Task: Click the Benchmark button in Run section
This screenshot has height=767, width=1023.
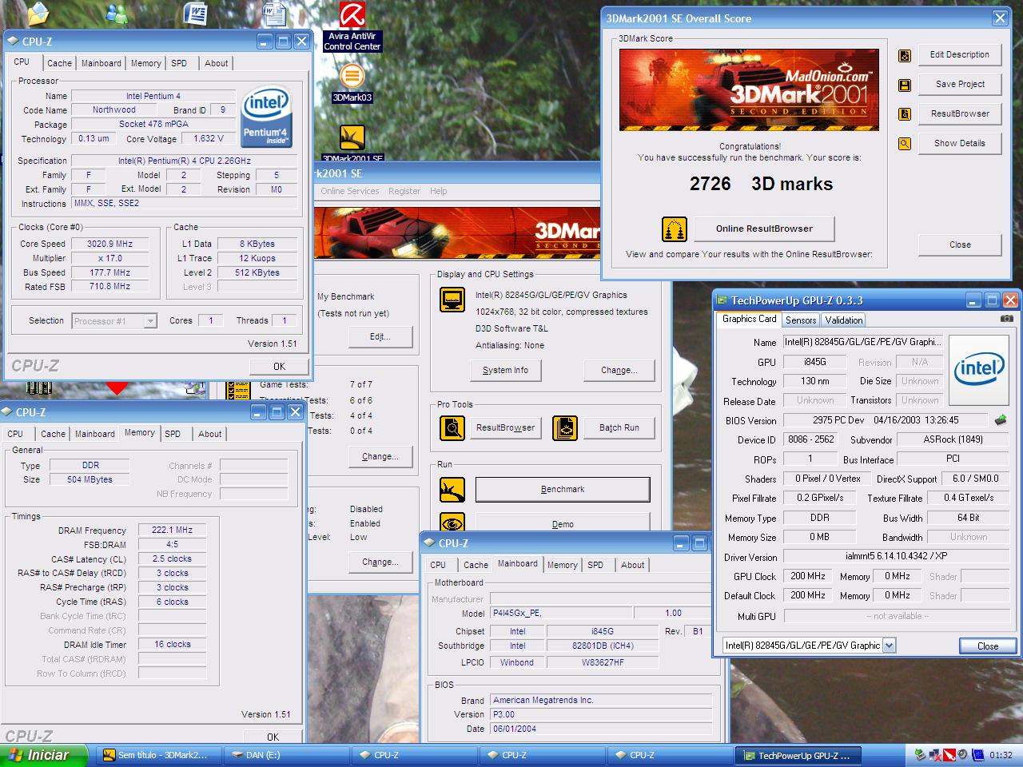Action: click(x=563, y=489)
